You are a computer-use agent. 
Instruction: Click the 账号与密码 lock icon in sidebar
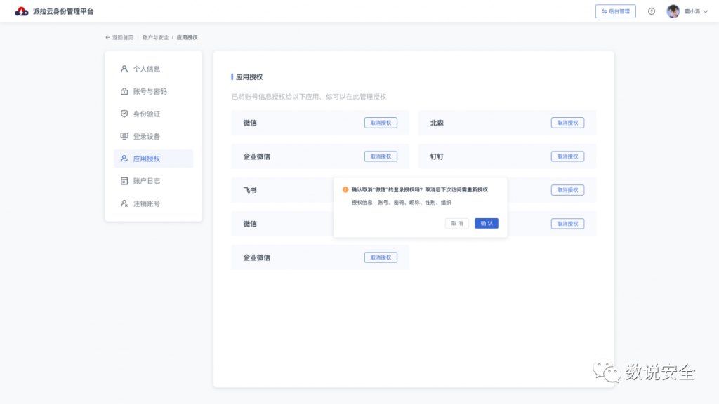124,91
